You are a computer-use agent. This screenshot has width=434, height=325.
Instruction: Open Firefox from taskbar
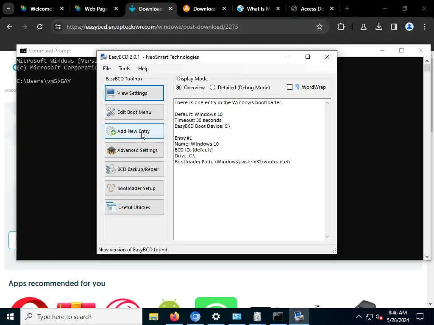click(174, 317)
